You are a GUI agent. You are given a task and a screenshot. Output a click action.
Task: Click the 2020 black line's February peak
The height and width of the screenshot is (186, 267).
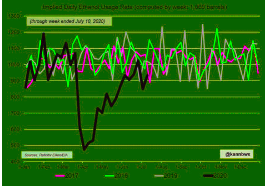pos(44,33)
